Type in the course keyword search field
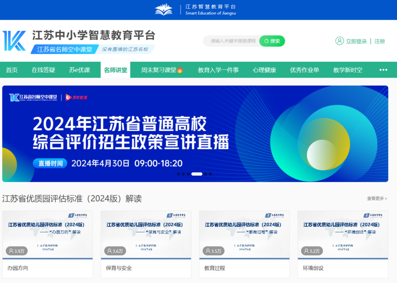The image size is (397, 283). (233, 41)
